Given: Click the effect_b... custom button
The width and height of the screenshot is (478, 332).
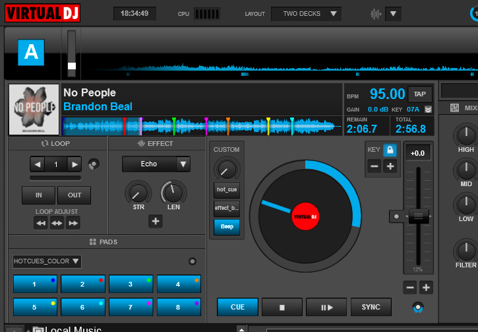Looking at the screenshot, I should [x=227, y=209].
